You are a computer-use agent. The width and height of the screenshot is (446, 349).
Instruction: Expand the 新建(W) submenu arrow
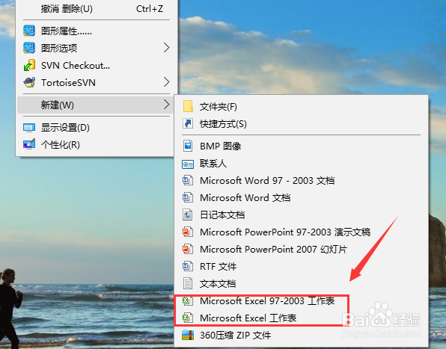(167, 105)
